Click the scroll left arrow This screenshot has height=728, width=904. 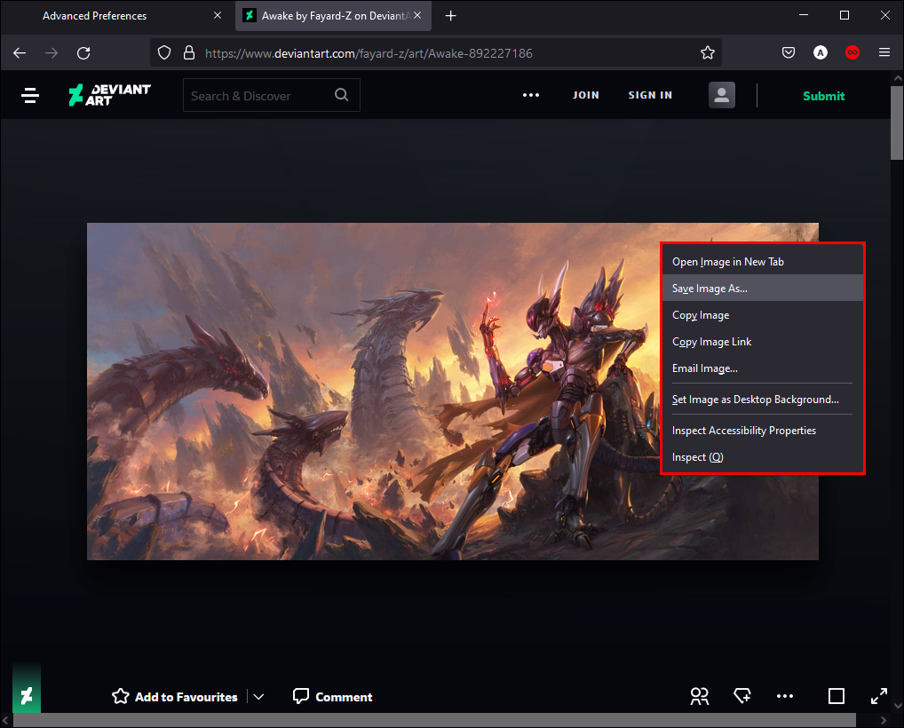5,721
